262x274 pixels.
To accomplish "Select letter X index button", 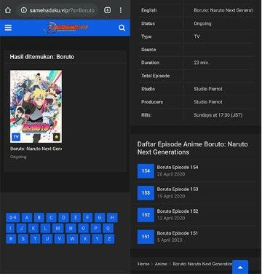I will tap(85, 239).
